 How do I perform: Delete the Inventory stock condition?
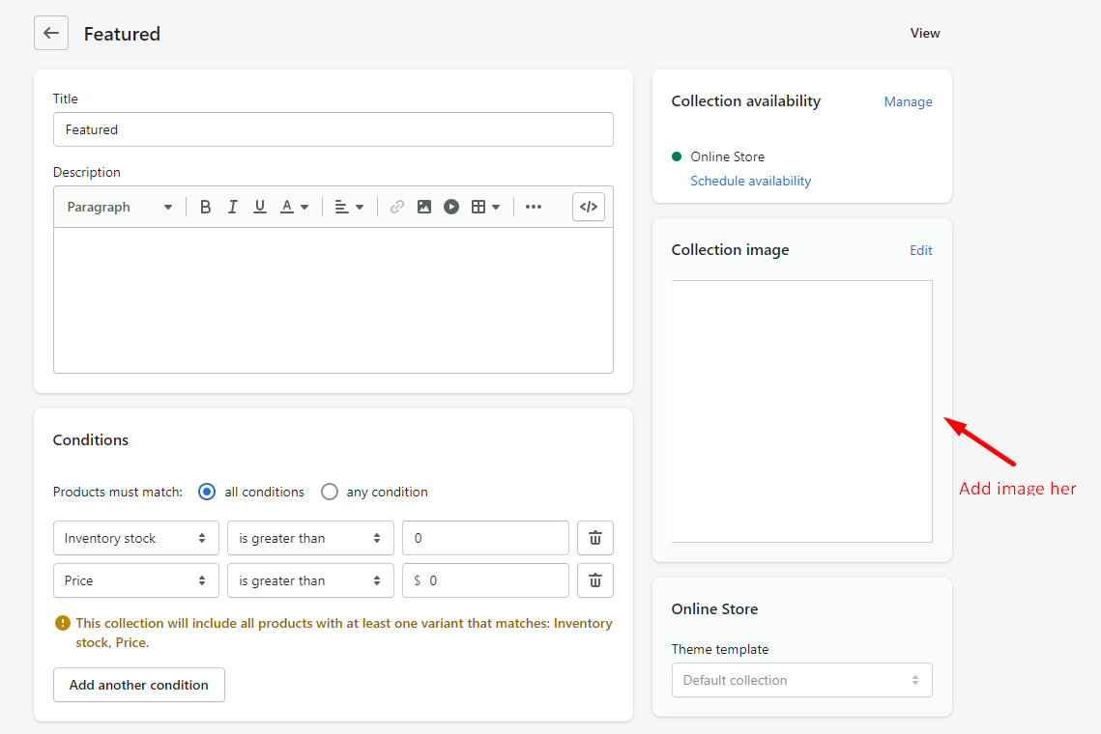(x=594, y=538)
